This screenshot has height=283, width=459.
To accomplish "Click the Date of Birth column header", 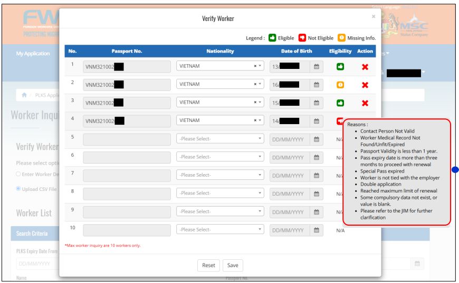I will 297,51.
